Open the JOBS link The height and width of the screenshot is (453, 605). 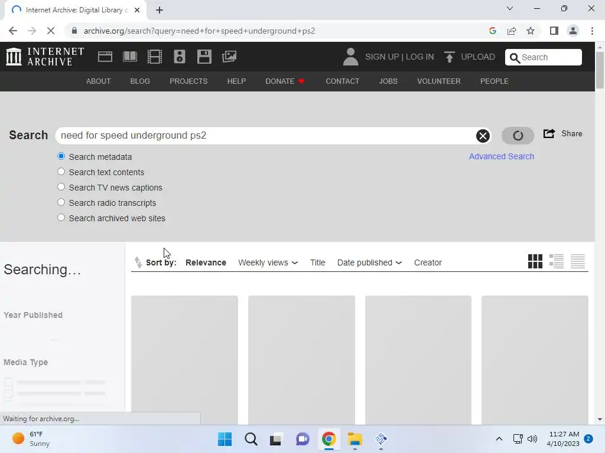pyautogui.click(x=388, y=81)
